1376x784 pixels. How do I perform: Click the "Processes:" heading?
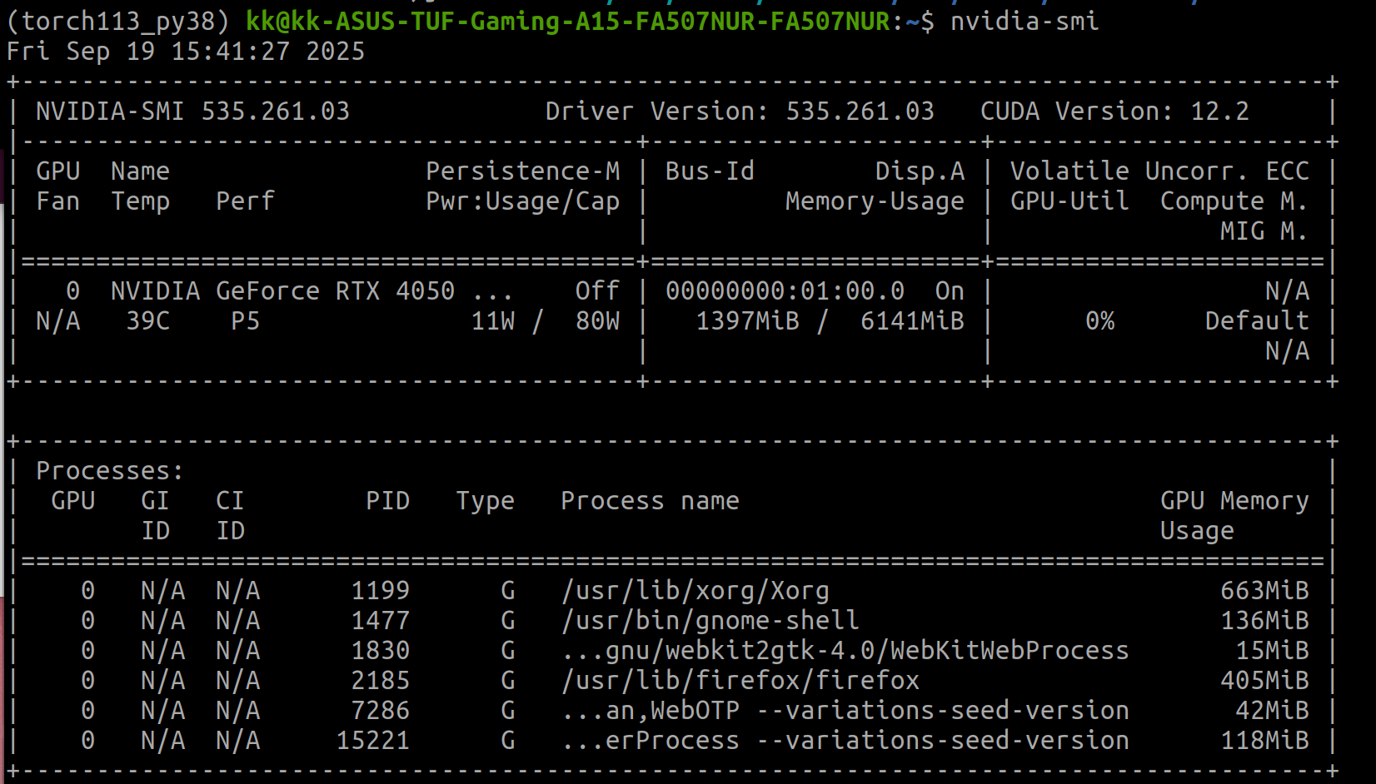click(x=110, y=471)
